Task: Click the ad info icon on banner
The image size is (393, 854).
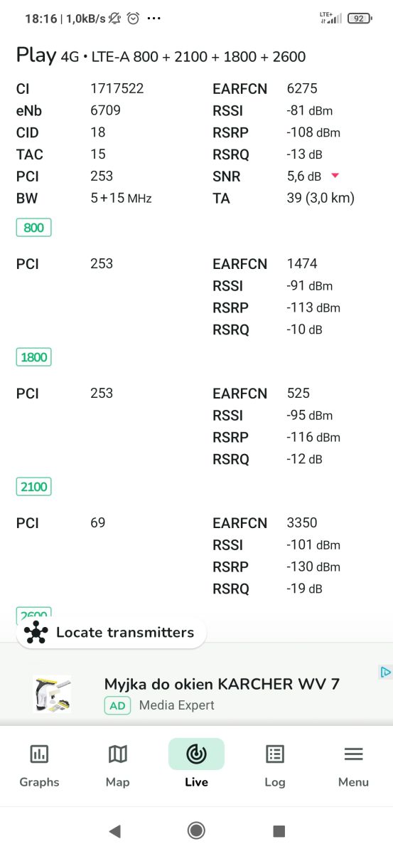Action: point(385,672)
